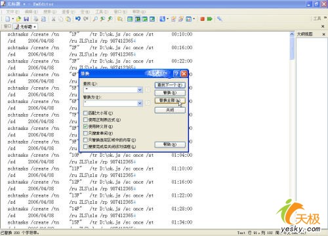
Task: Click the Copy toolbar icon
Action: [61, 19]
